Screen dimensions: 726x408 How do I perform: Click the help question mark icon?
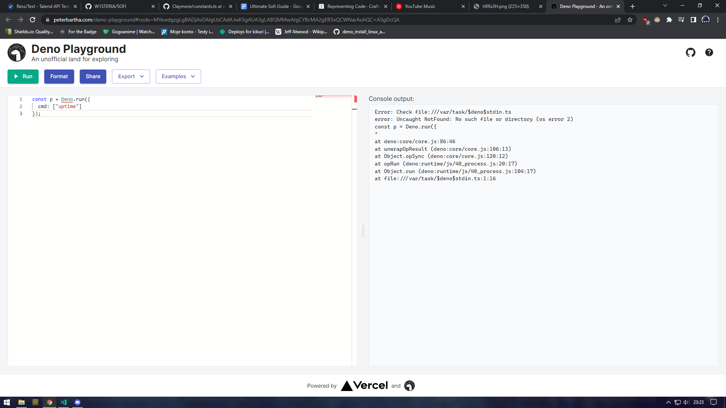click(709, 53)
